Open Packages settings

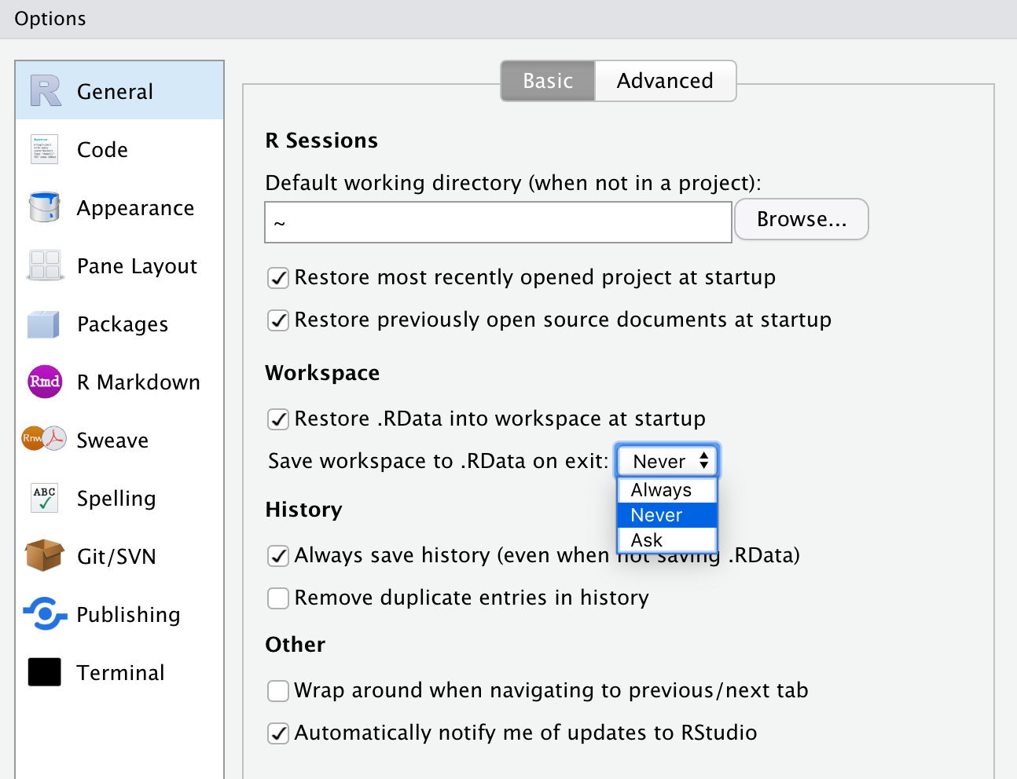click(x=119, y=324)
